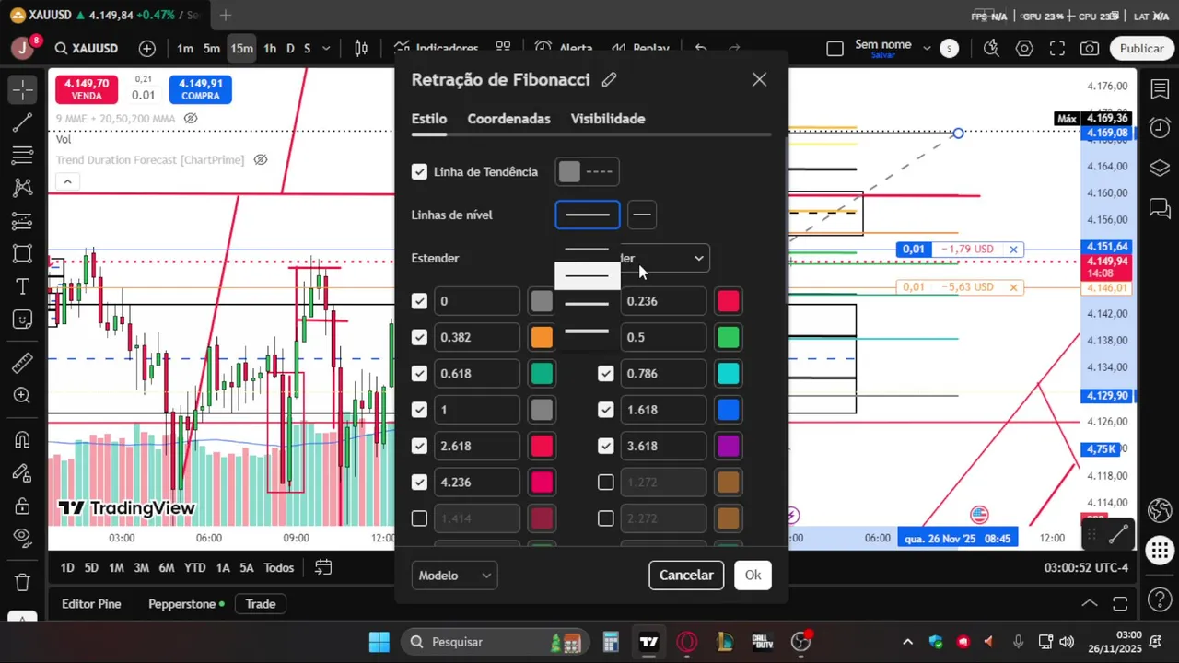Enable the 1.272 level checkbox
This screenshot has width=1179, height=663.
pos(605,482)
